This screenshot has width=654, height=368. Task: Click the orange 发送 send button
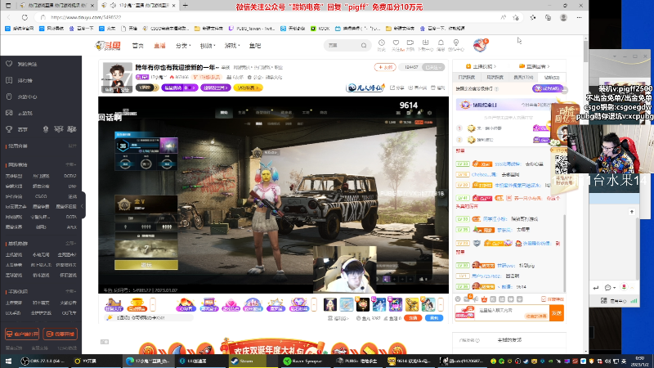click(x=557, y=313)
